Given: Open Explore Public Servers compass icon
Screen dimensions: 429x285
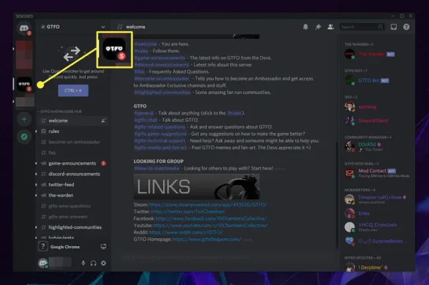Looking at the screenshot, I should 24,137.
